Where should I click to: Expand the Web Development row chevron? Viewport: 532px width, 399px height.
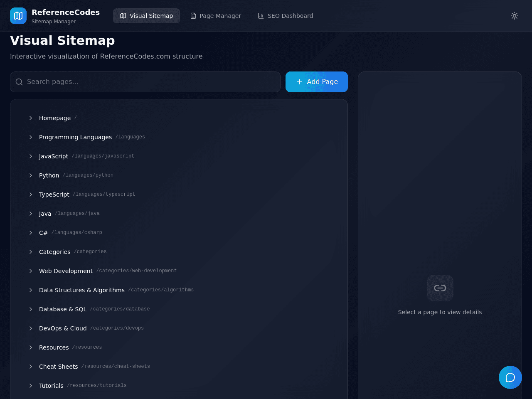(x=31, y=271)
